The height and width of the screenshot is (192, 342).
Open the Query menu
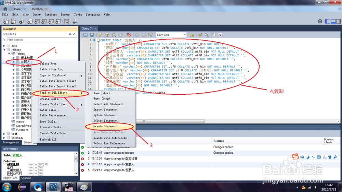pyautogui.click(x=37, y=15)
